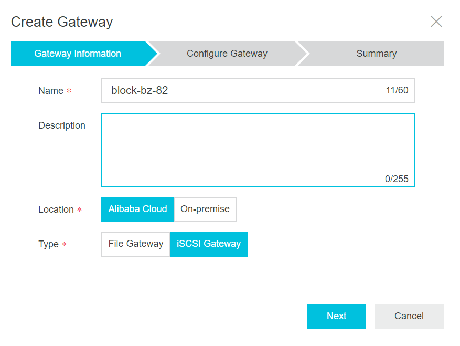Click the Name input field

tap(258, 90)
